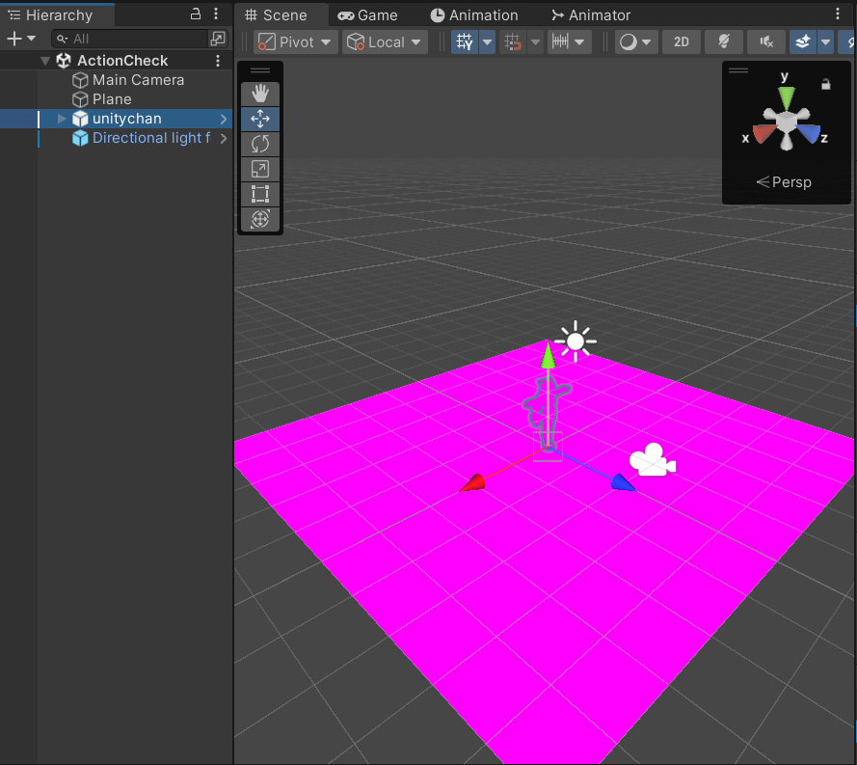Switch to the Animator tab
The image size is (857, 765).
click(591, 15)
